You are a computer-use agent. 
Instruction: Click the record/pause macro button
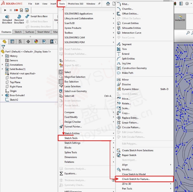pos(16,10)
